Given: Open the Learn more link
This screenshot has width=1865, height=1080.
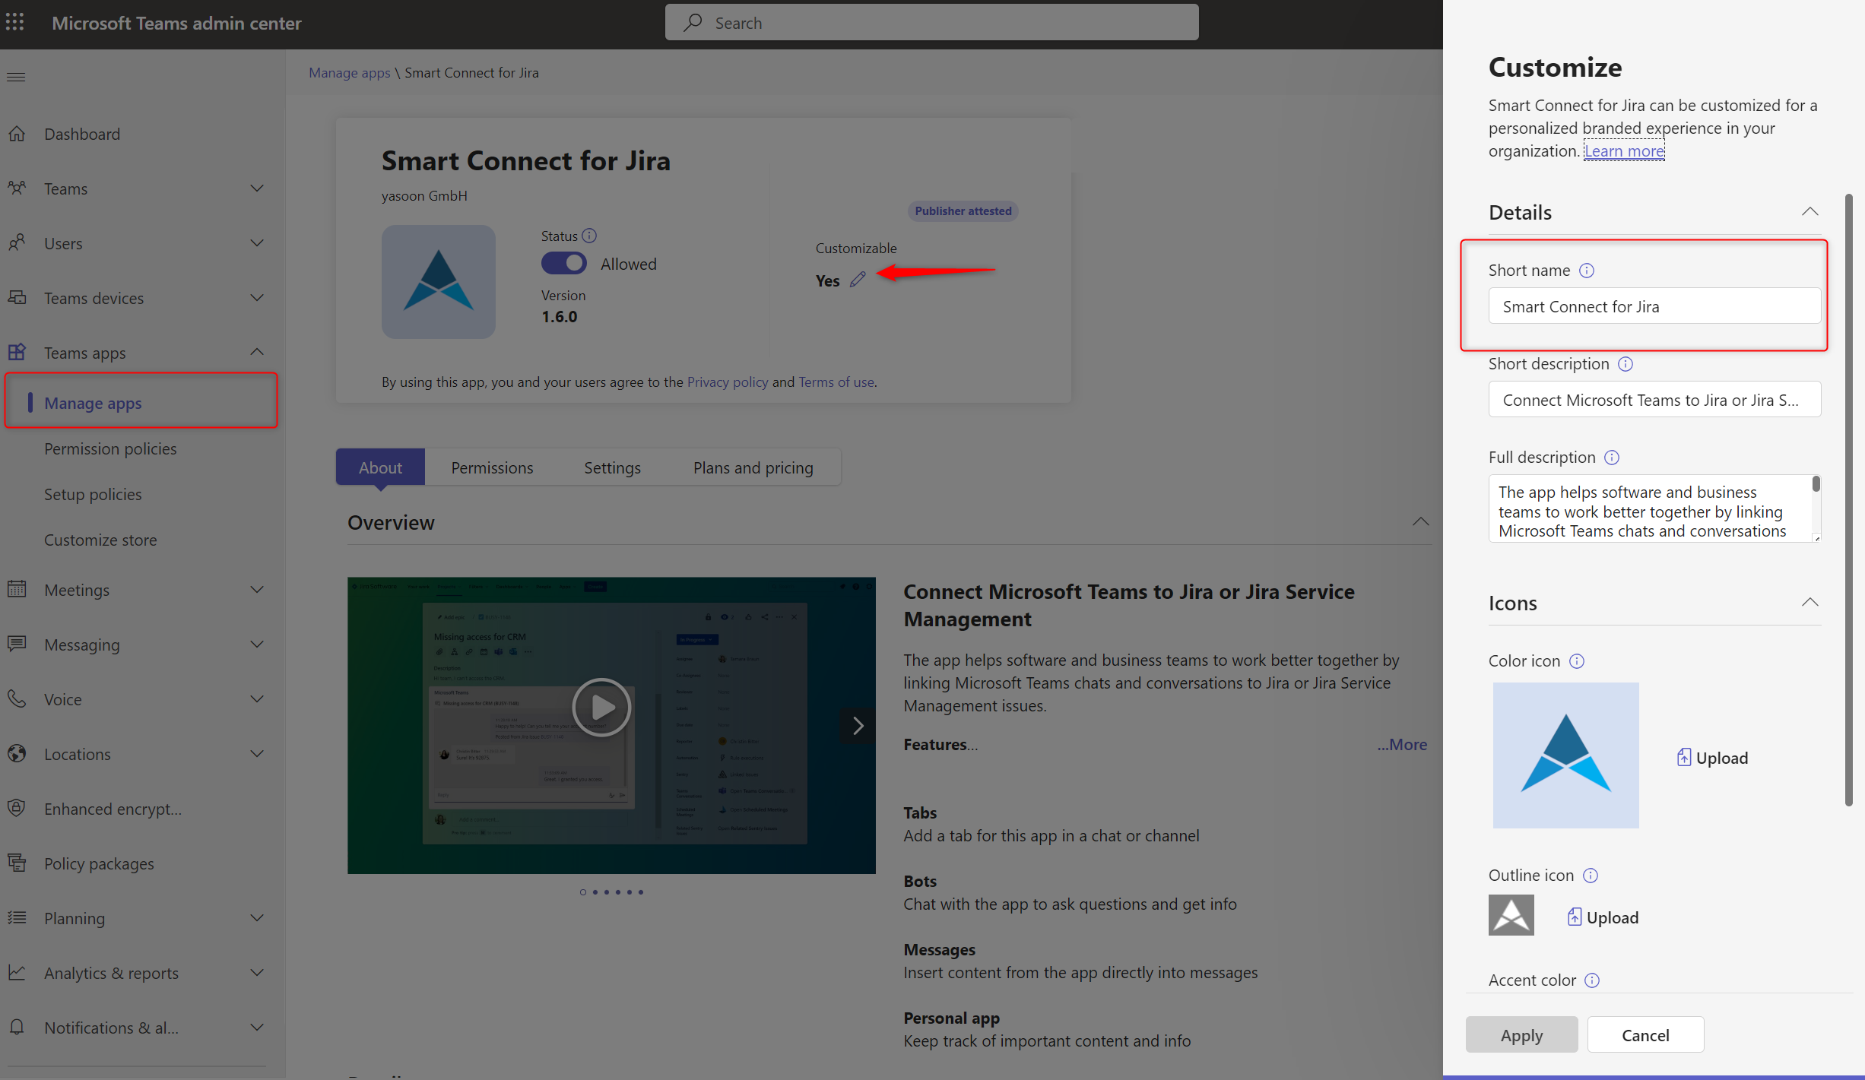Looking at the screenshot, I should pos(1624,151).
